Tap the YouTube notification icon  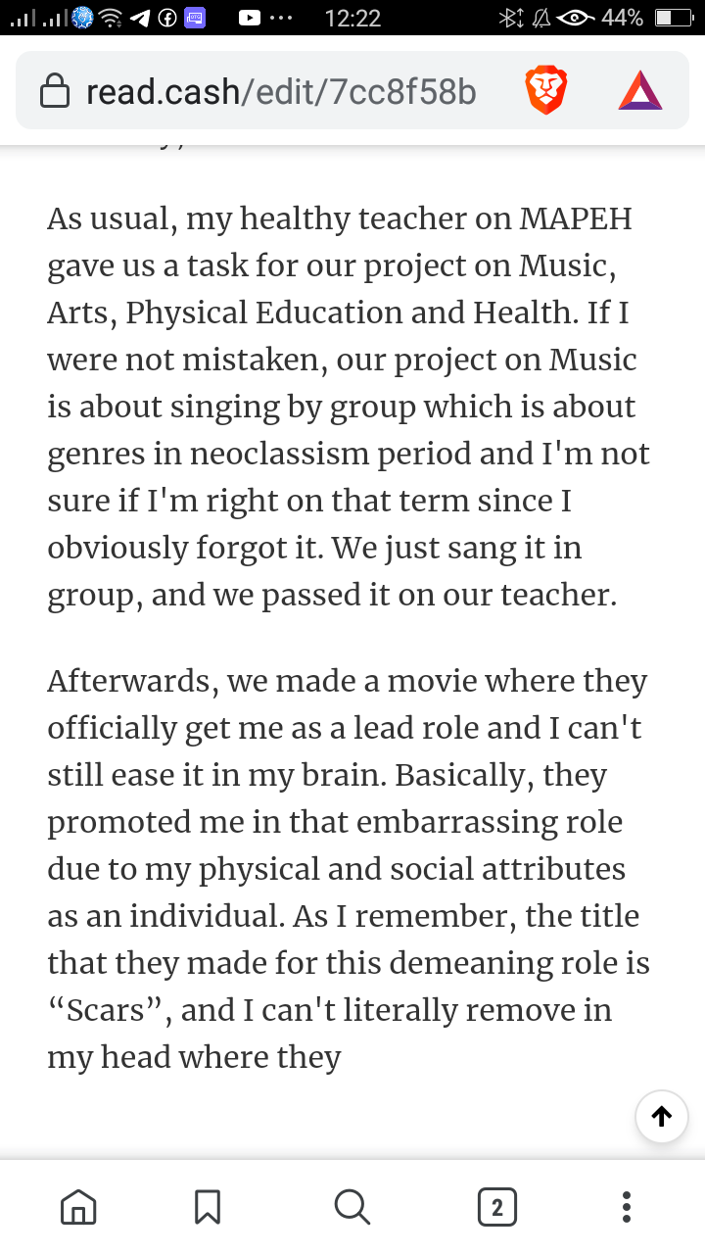pos(250,18)
